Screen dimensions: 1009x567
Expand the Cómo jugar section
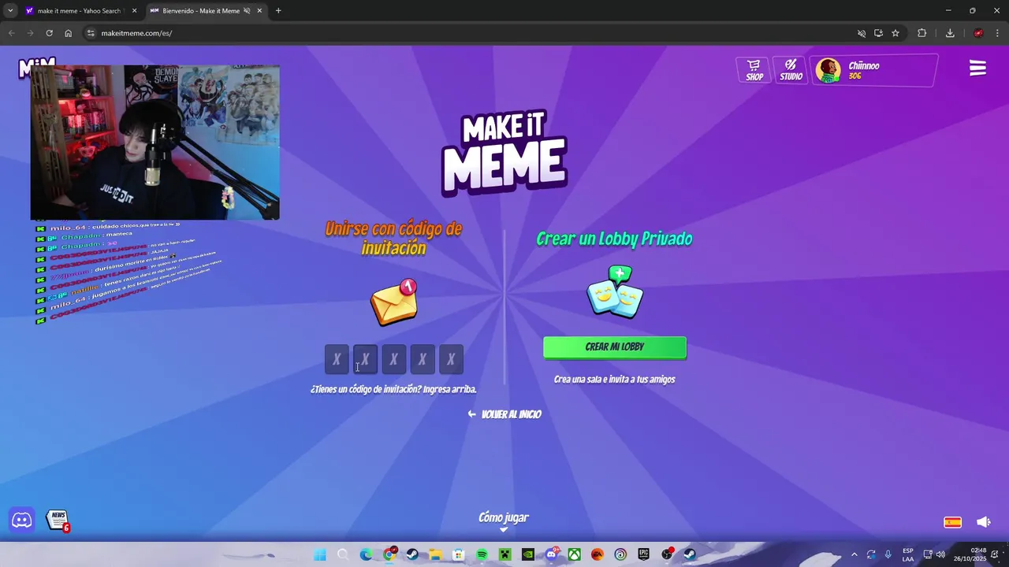tap(504, 521)
